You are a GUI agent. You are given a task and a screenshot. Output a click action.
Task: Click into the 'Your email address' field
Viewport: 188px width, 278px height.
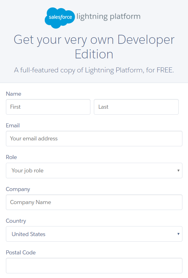(x=94, y=139)
